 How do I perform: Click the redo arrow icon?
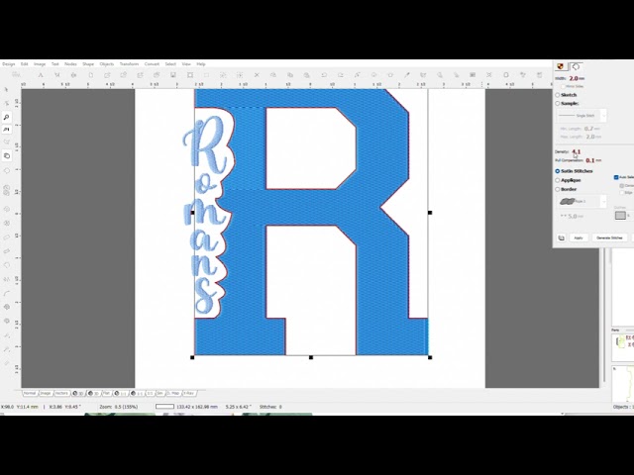click(341, 75)
